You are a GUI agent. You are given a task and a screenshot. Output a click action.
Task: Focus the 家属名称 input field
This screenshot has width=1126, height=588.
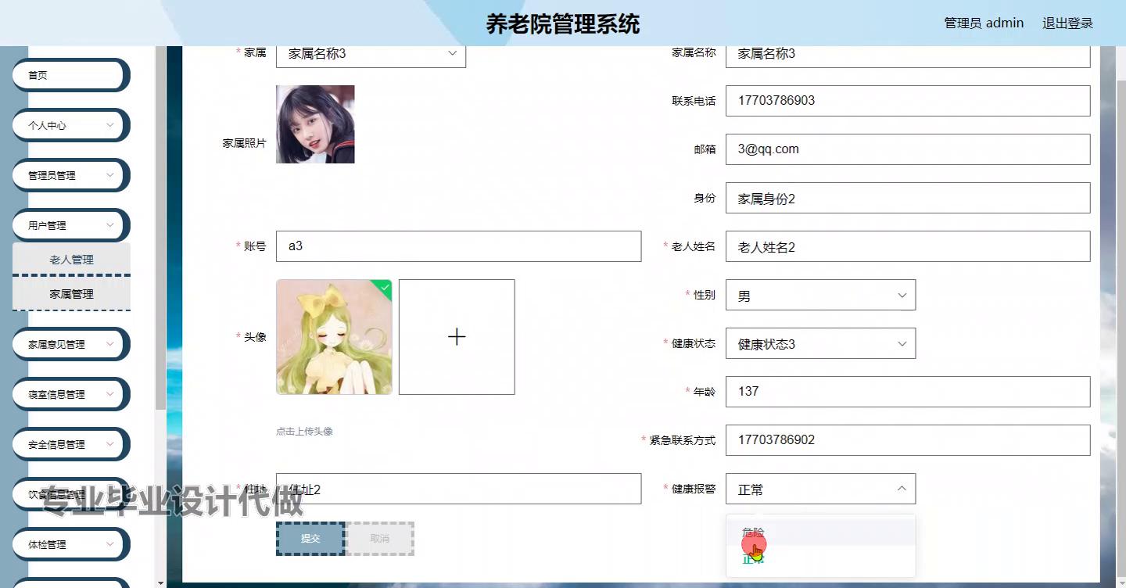click(908, 54)
